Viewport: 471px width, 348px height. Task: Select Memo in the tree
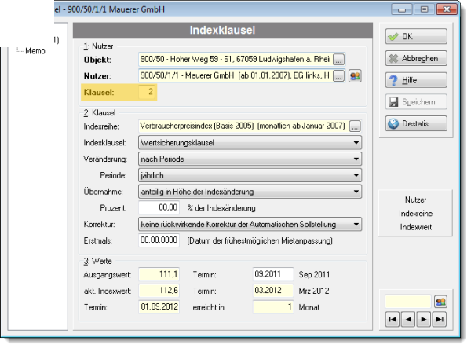click(x=35, y=51)
